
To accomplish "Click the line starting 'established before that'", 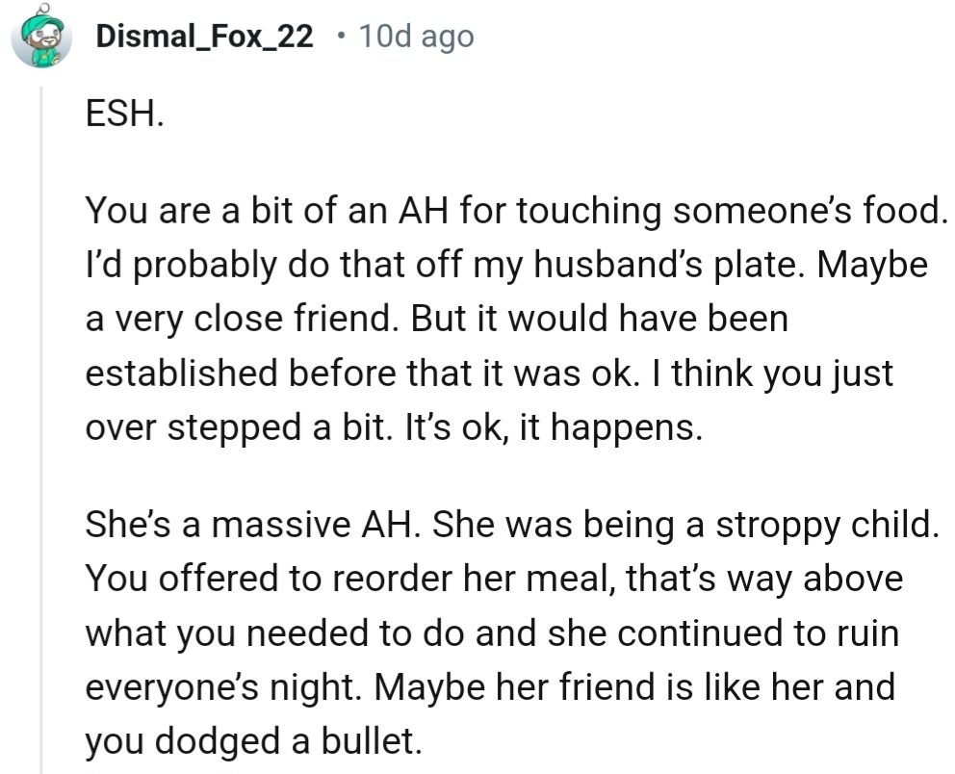I will [x=489, y=373].
